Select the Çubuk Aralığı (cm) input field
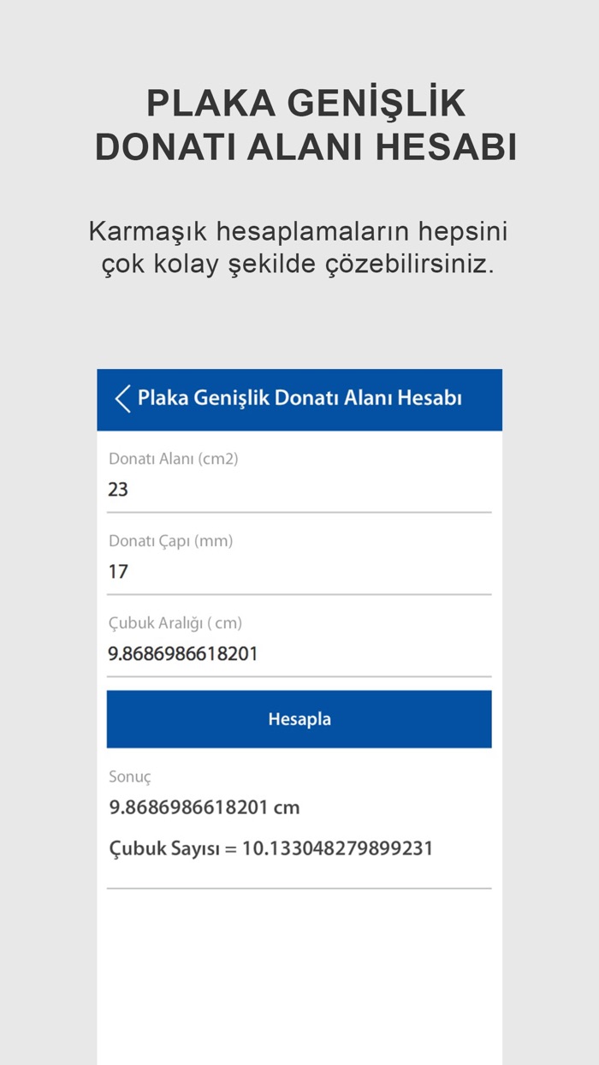 299,652
